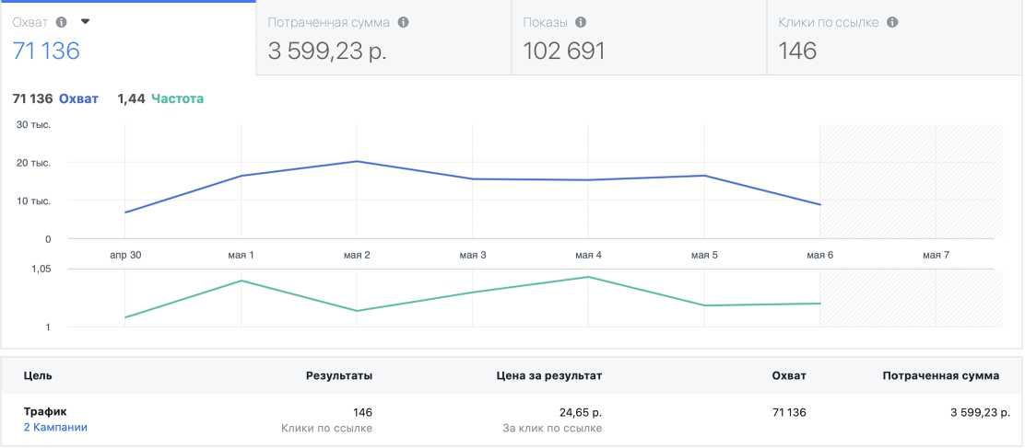This screenshot has height=448, width=1025.
Task: Switch to Потраченная сумма tab
Action: tap(383, 39)
